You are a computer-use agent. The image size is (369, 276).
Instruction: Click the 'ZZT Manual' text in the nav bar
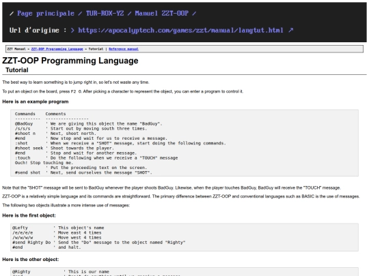click(x=16, y=49)
